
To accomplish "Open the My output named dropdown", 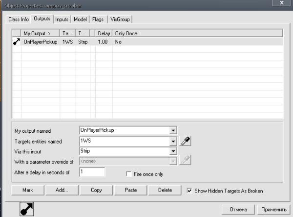I will (x=173, y=130).
